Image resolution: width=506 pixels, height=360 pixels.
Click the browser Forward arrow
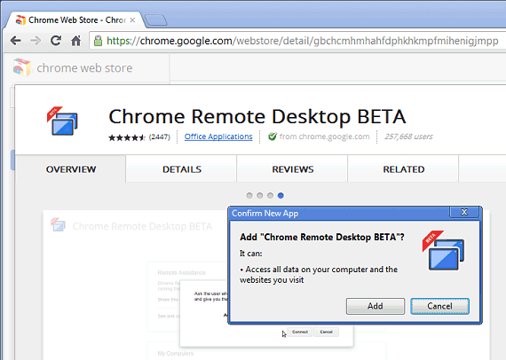[x=36, y=41]
